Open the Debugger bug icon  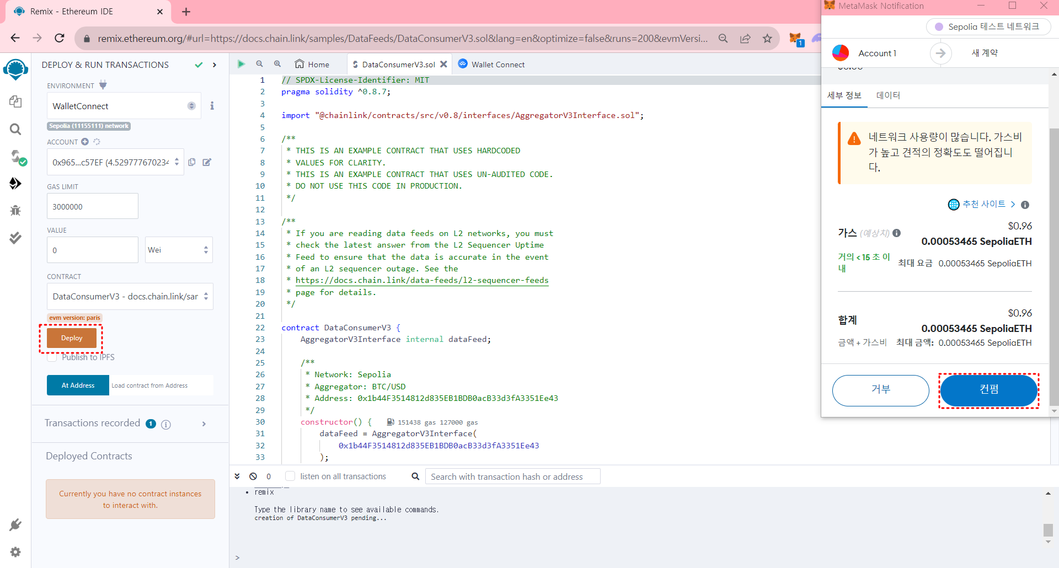tap(15, 210)
